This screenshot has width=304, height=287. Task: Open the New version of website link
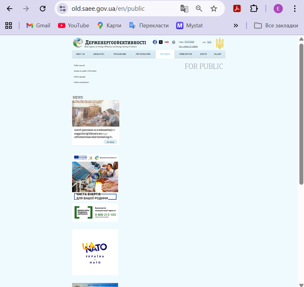pyautogui.click(x=188, y=46)
